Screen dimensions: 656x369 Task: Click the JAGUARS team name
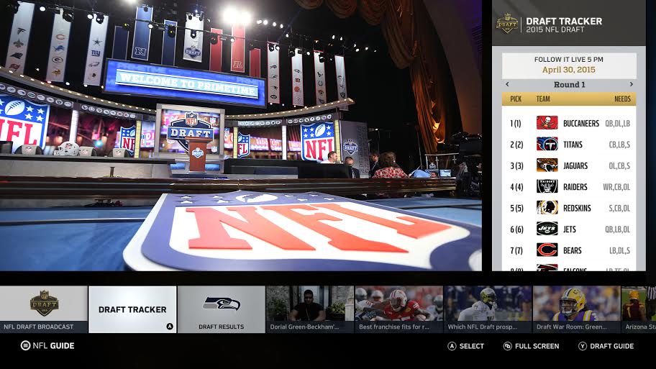pyautogui.click(x=575, y=165)
